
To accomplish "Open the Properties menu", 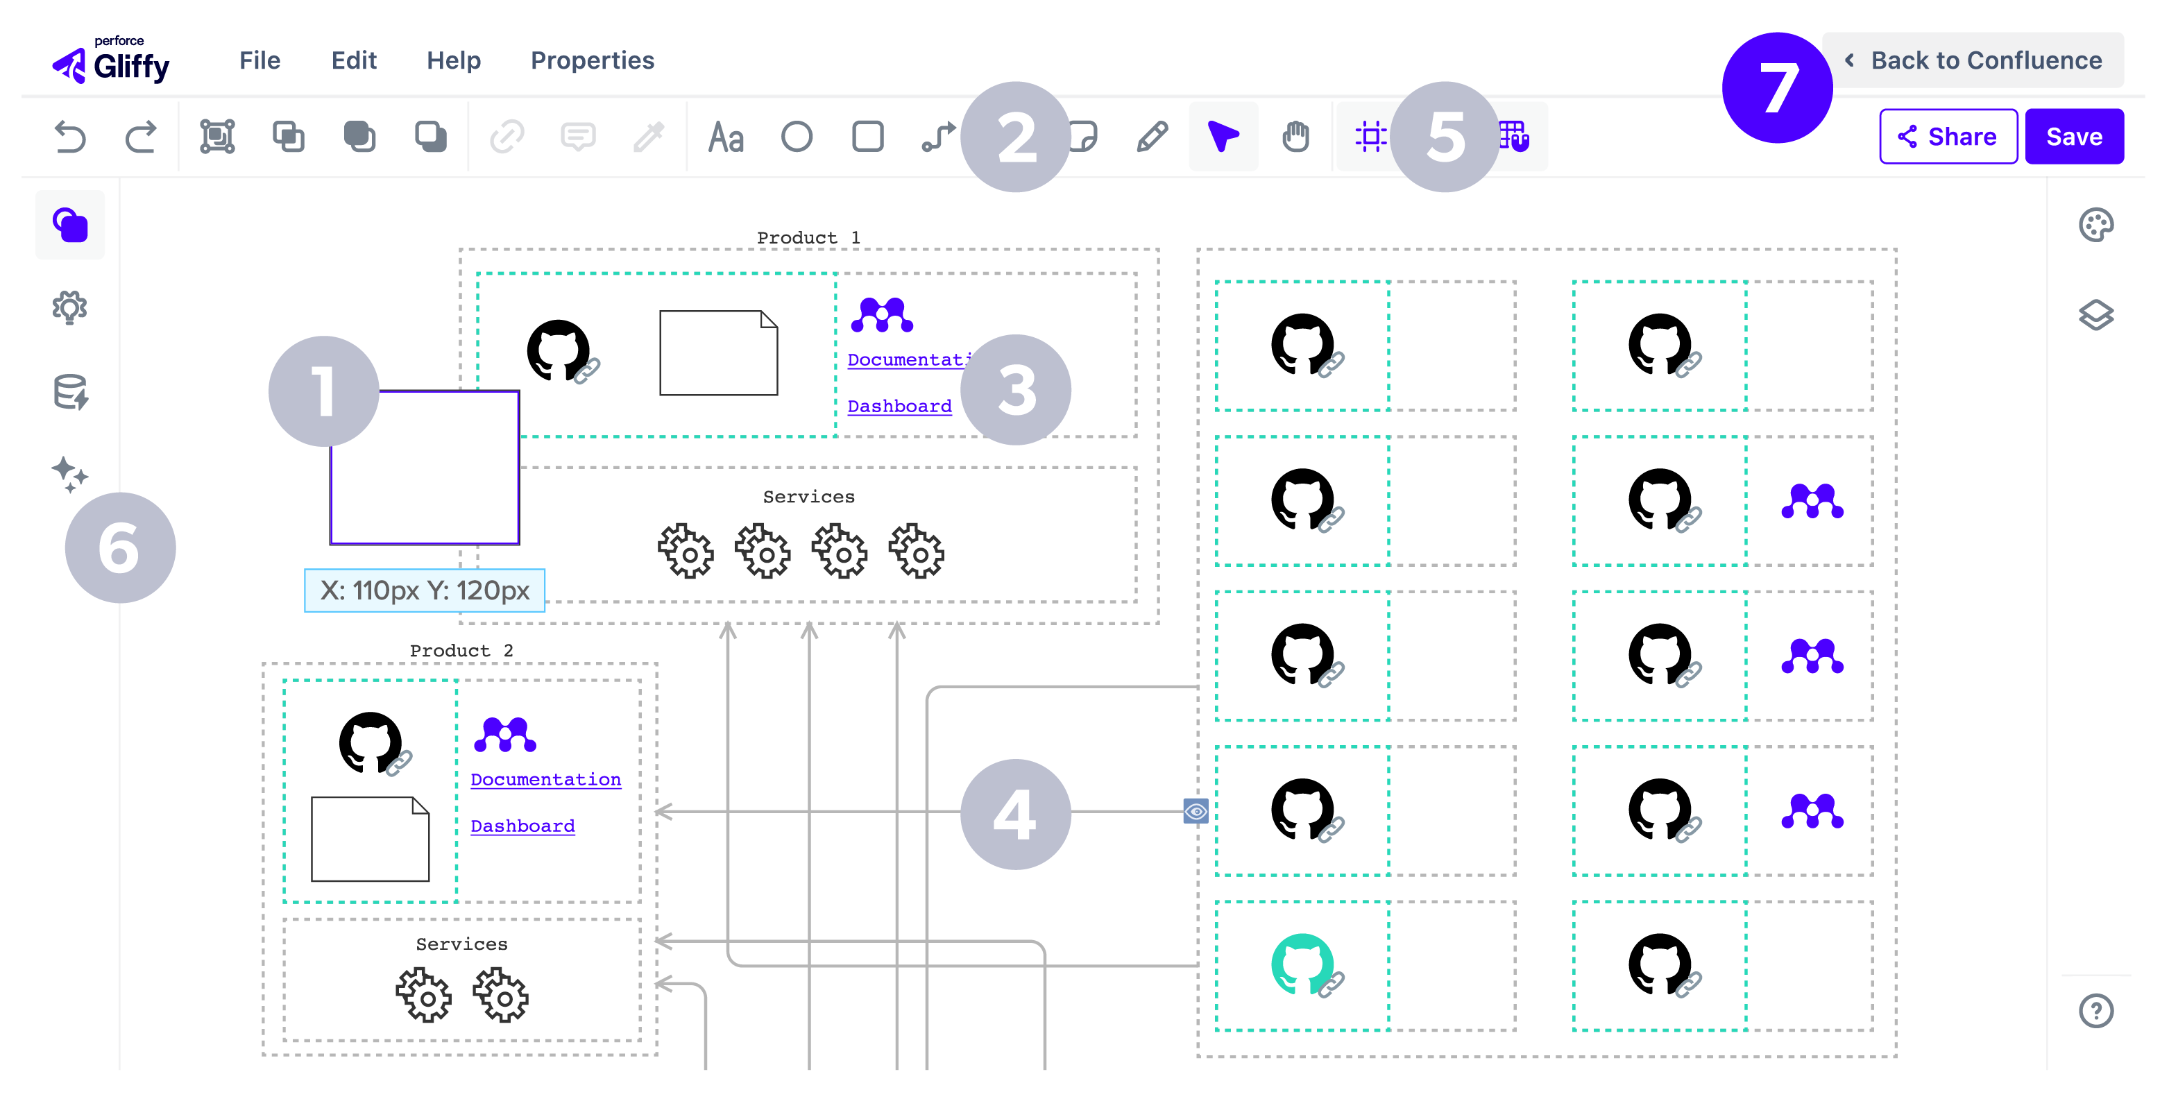I will 592,60.
